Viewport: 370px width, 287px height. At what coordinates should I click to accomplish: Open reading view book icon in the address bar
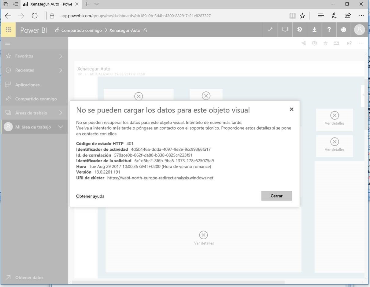point(292,16)
